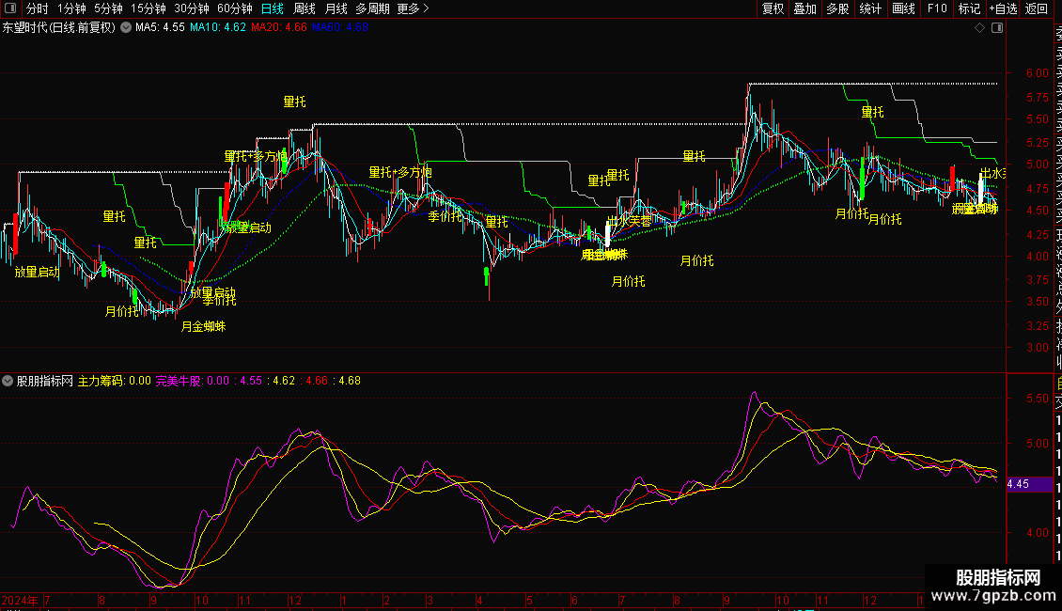Switch to the 分时 intraday view
The height and width of the screenshot is (611, 1062).
click(x=38, y=8)
